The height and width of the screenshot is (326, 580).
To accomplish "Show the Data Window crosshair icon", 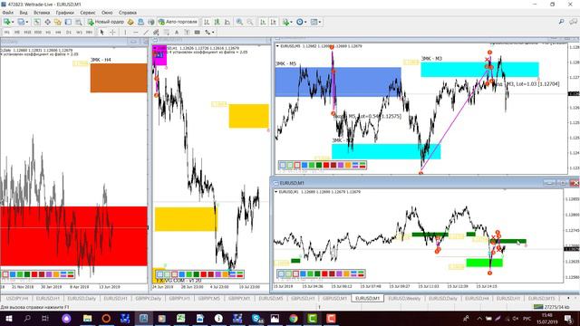I will (48, 22).
